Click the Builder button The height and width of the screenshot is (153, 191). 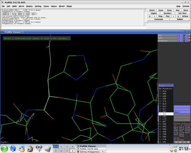(180, 19)
